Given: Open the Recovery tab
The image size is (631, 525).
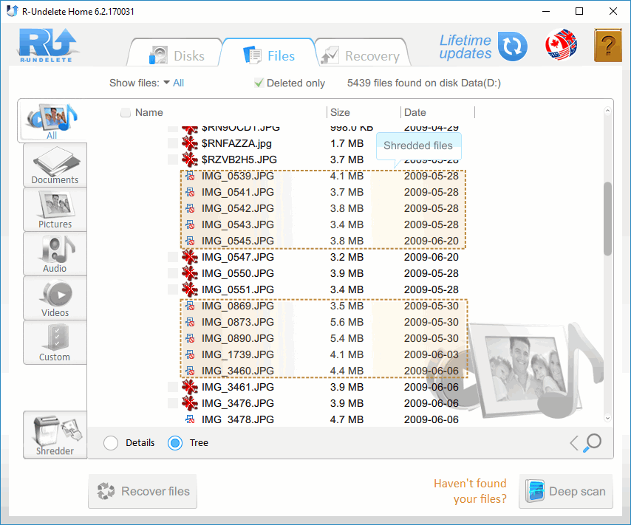Looking at the screenshot, I should (363, 53).
